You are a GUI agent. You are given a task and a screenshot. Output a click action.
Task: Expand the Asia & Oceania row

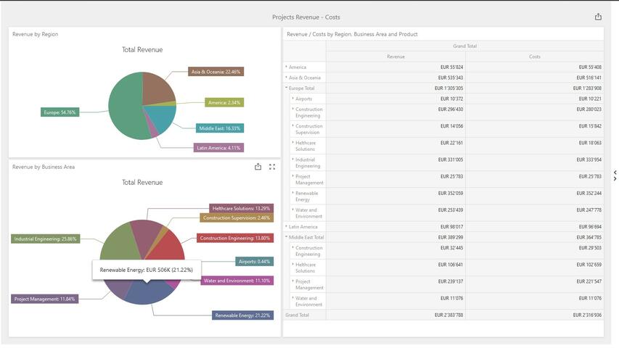tap(286, 78)
